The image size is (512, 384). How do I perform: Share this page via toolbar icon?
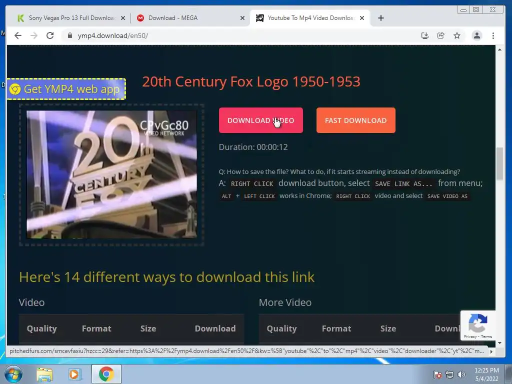441,35
